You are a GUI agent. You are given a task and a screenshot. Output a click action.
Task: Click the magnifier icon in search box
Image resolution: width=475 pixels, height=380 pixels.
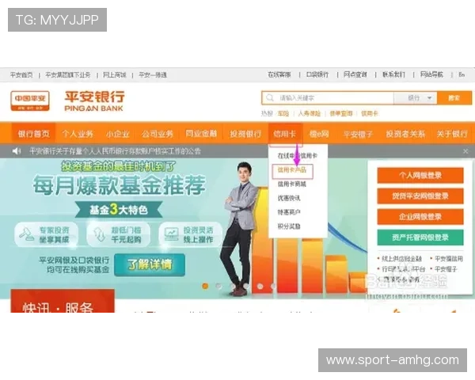269,98
